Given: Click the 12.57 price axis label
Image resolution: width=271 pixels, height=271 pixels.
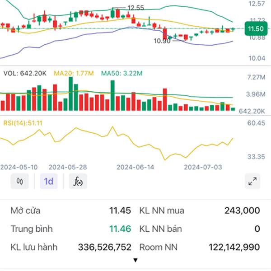Looking at the screenshot, I should pyautogui.click(x=257, y=4).
